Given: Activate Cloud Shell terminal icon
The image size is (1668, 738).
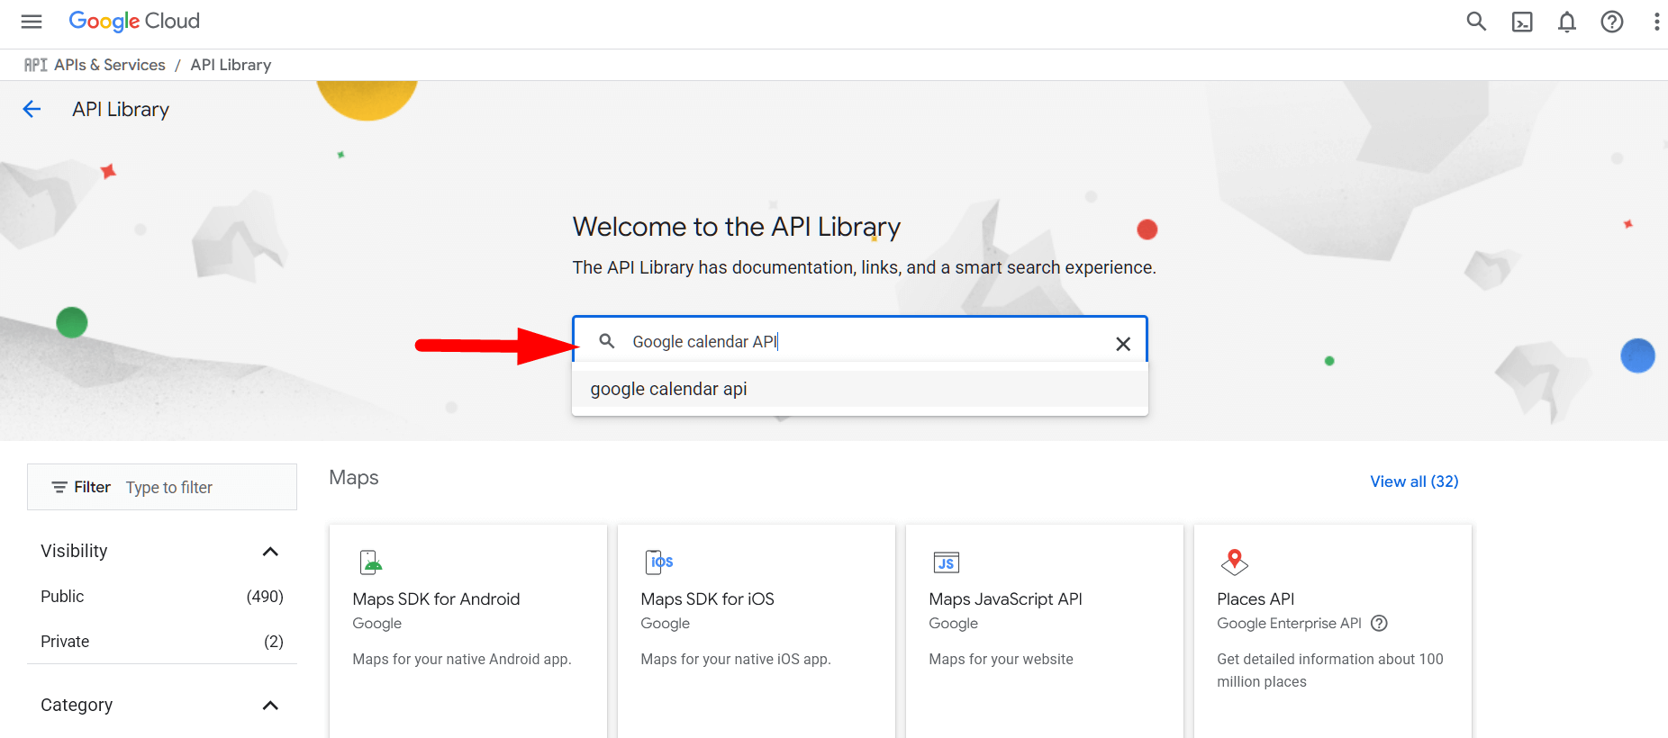Looking at the screenshot, I should pyautogui.click(x=1522, y=22).
